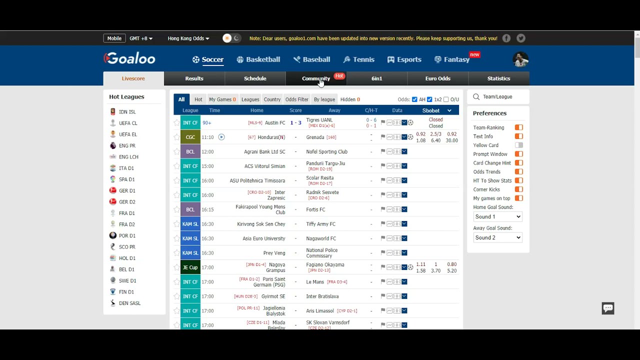Star the ACS Viitorul Simian match

(x=176, y=166)
